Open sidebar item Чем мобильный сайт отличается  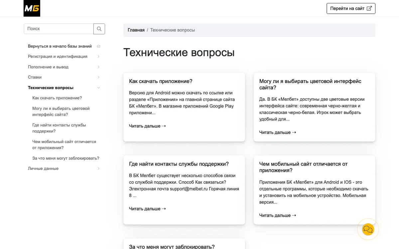click(64, 145)
